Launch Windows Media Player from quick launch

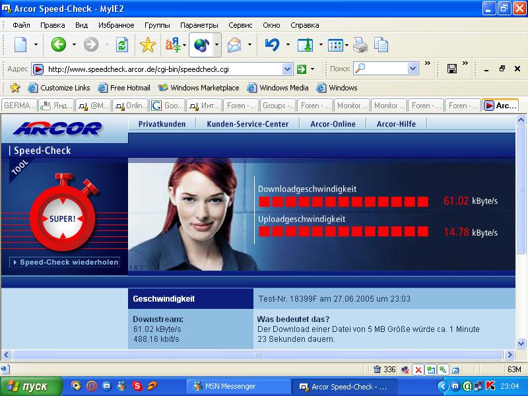[76, 386]
